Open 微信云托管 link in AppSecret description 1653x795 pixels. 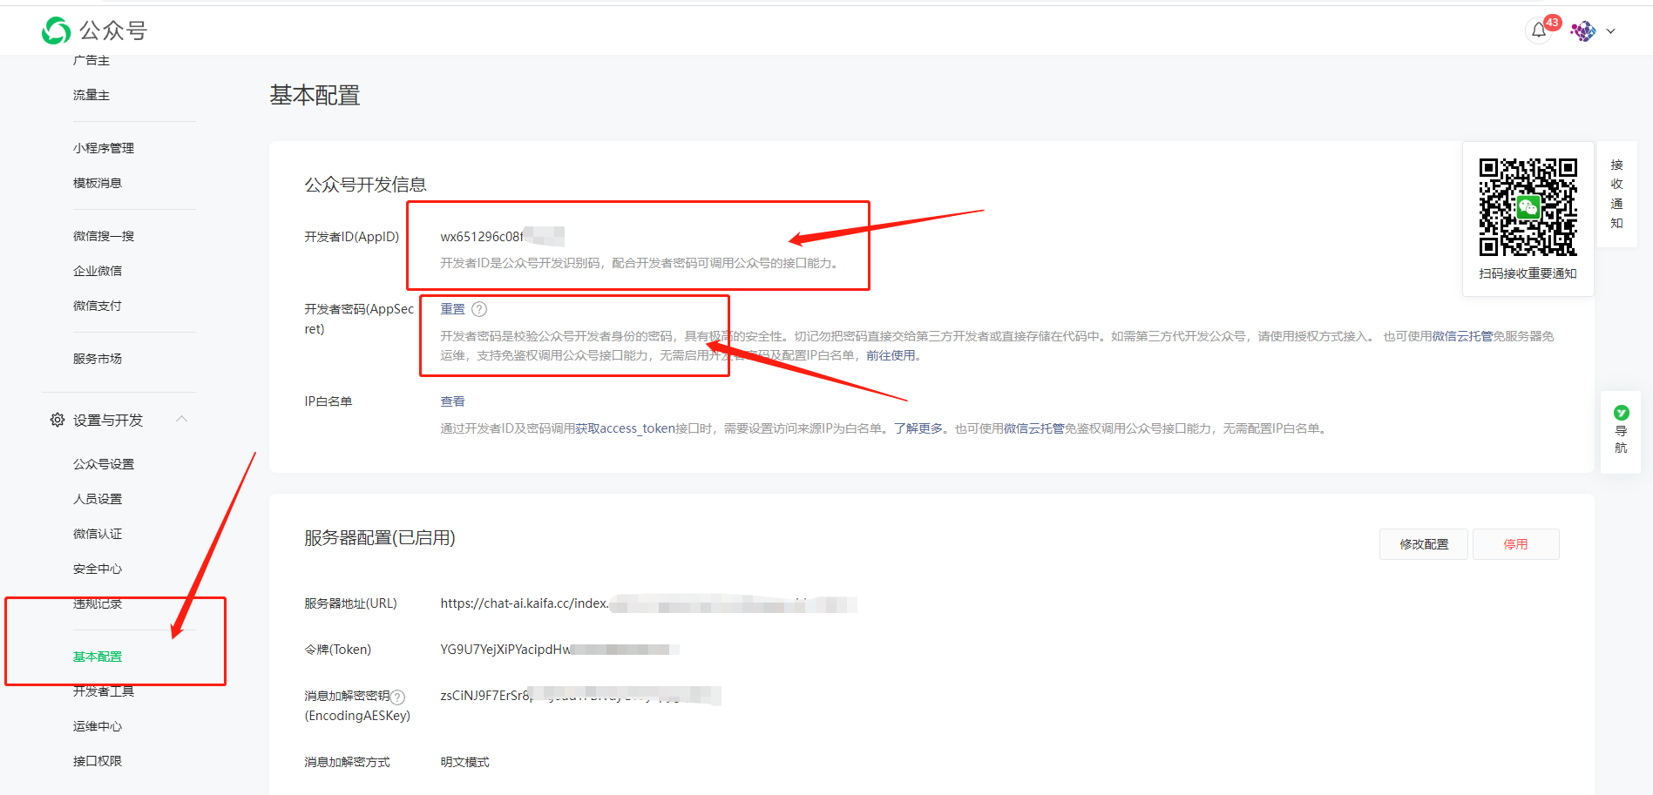click(1462, 336)
